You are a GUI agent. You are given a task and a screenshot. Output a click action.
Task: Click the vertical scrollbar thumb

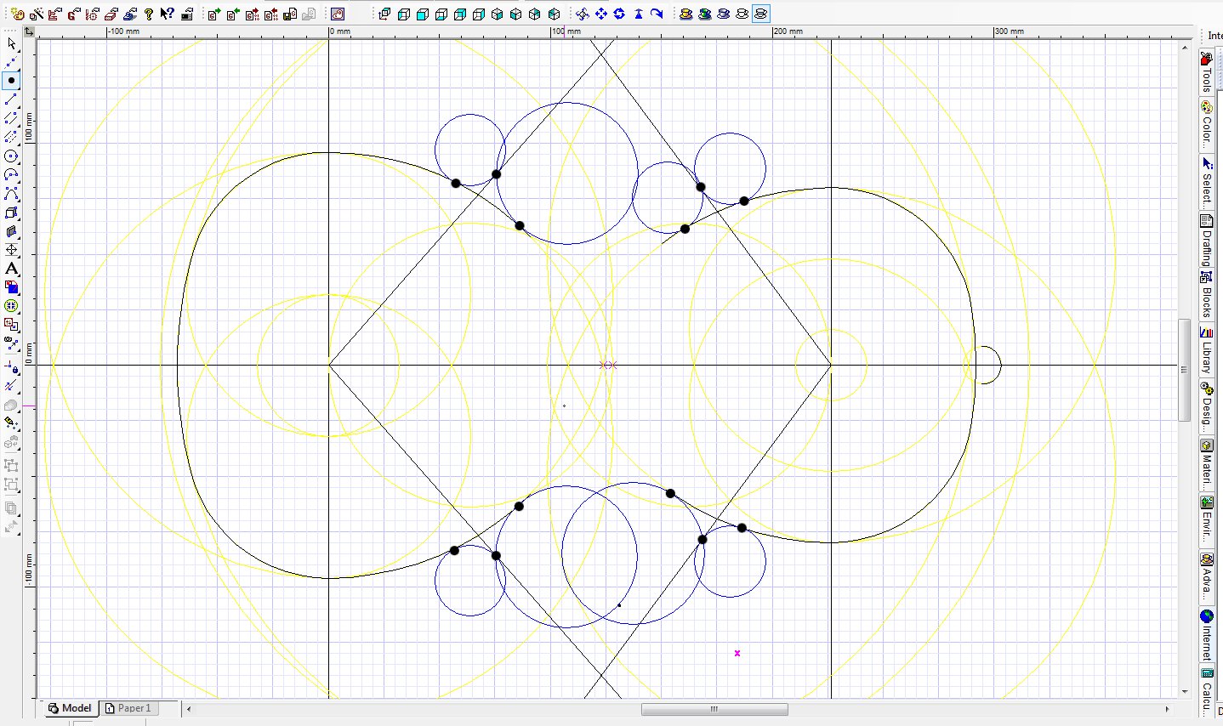pyautogui.click(x=1184, y=370)
